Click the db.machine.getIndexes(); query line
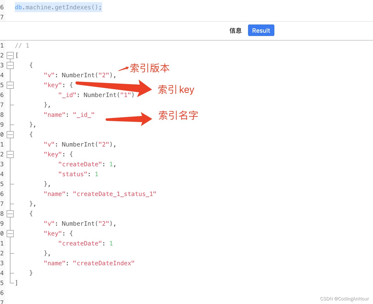This screenshot has height=304, width=373. point(58,7)
